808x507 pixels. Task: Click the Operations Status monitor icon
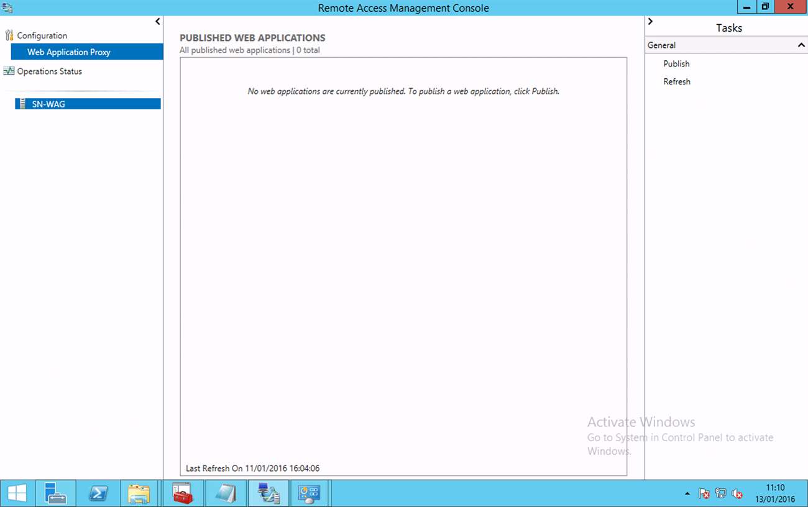click(x=9, y=71)
